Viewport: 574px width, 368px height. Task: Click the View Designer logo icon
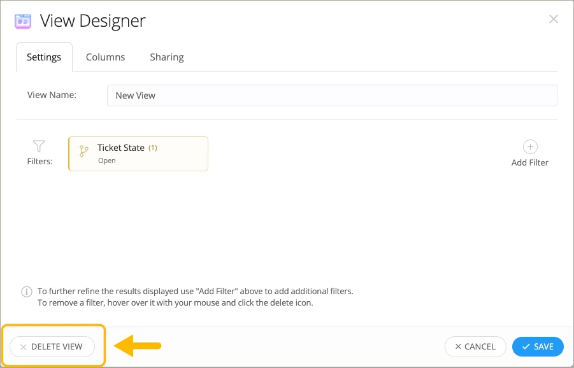coord(23,21)
